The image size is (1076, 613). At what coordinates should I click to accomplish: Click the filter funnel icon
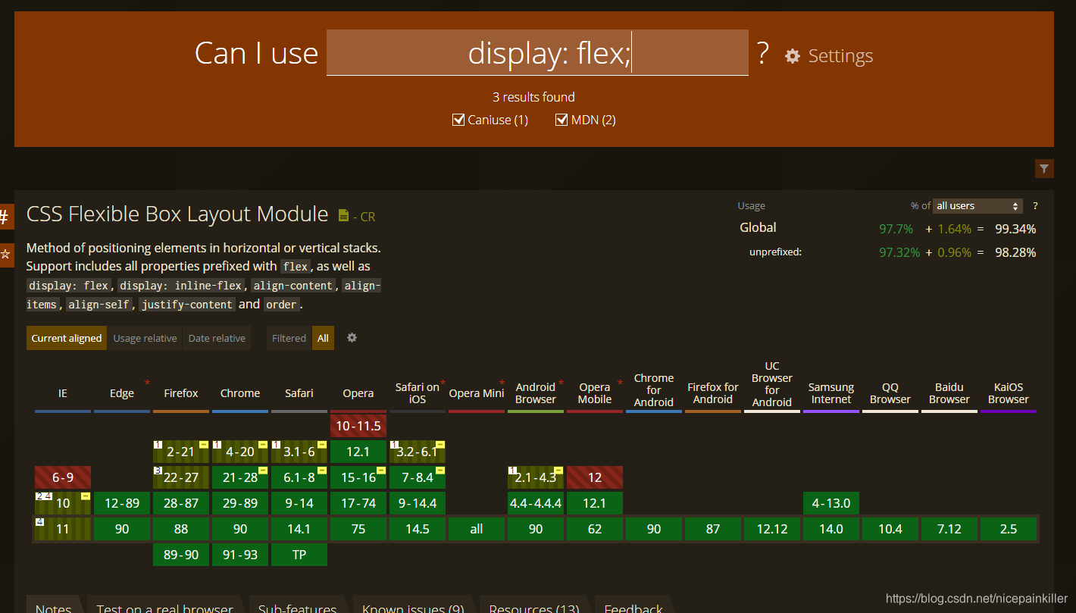point(1044,169)
